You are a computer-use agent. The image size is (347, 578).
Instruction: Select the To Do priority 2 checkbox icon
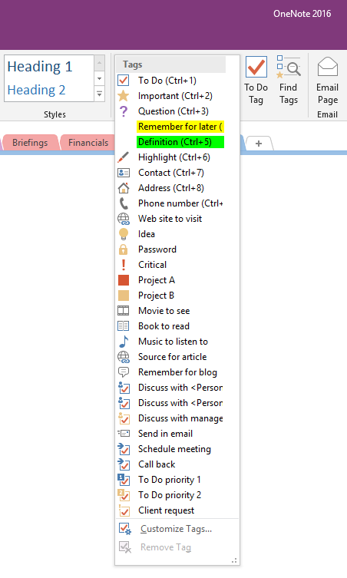123,495
